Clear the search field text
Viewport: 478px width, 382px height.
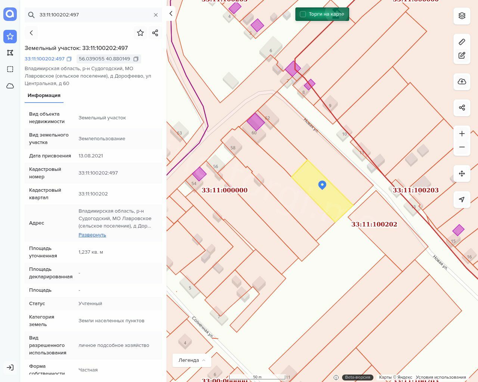156,15
